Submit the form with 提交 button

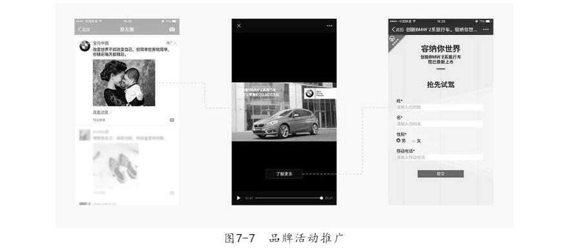[440, 174]
